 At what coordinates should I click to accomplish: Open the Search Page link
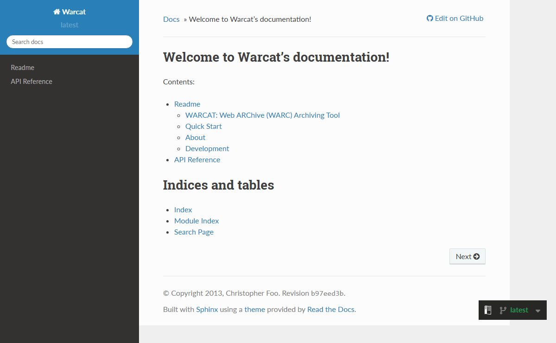coord(194,232)
